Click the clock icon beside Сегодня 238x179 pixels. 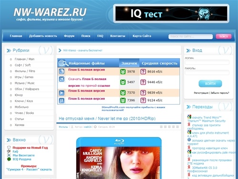coord(95,127)
